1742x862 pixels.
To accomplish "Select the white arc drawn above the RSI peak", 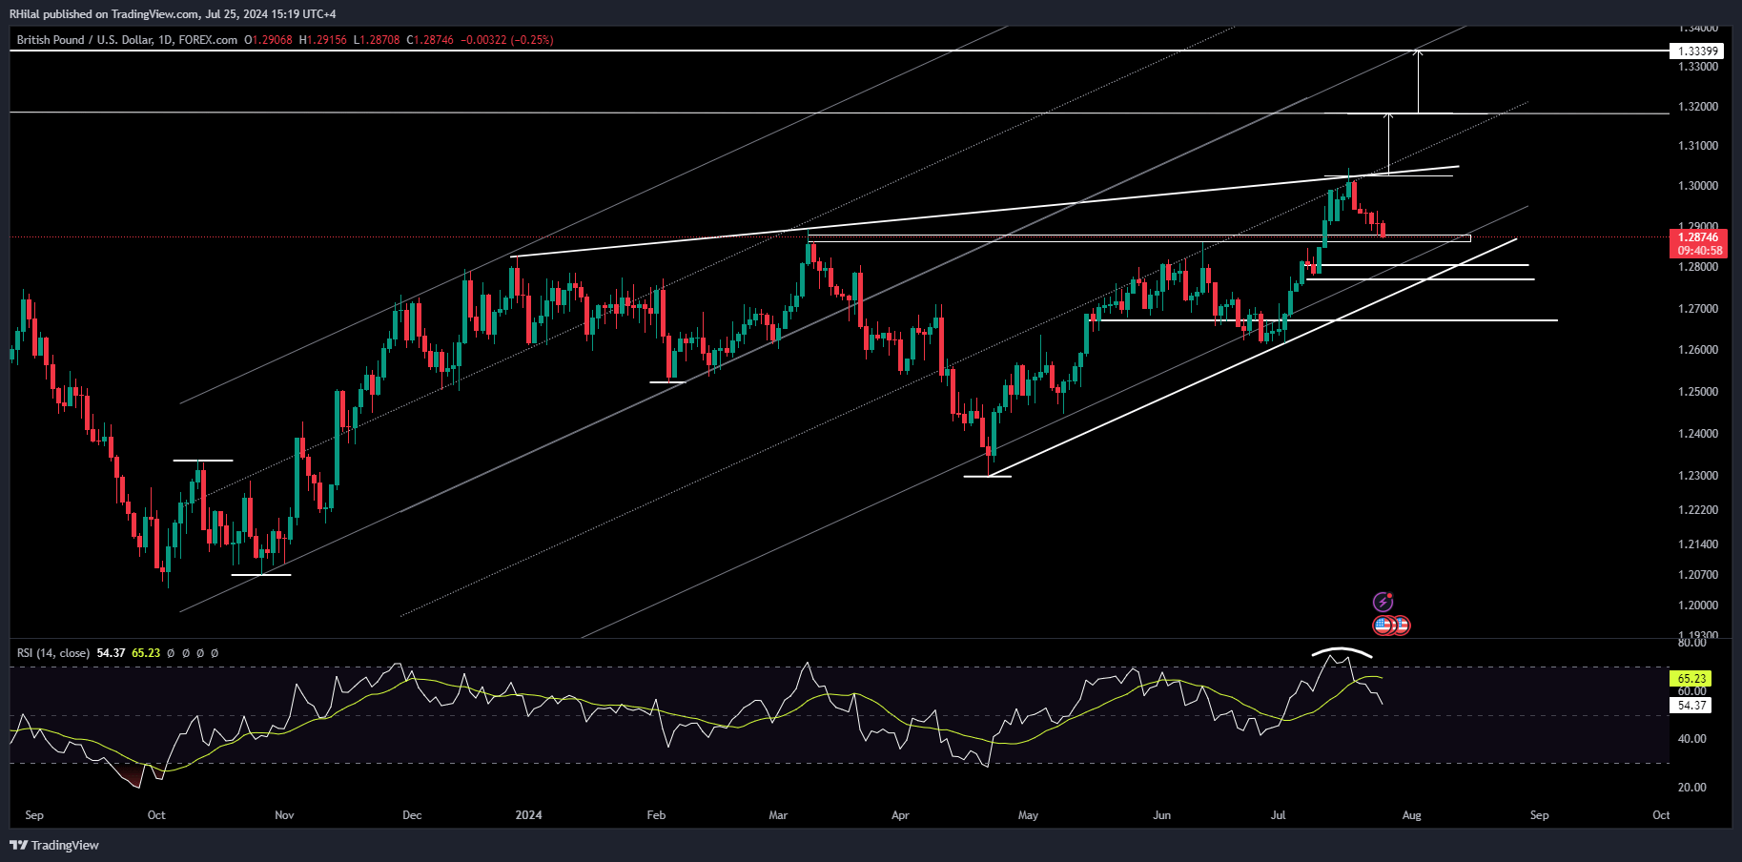I will pyautogui.click(x=1342, y=652).
